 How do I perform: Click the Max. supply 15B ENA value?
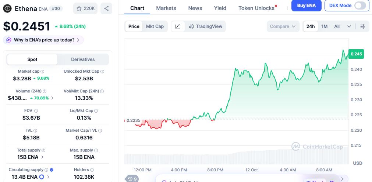coord(84,157)
